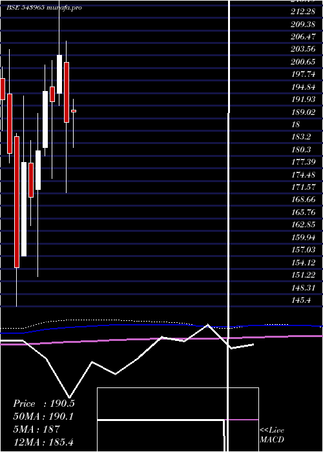Click the 171.57 axis label
The height and width of the screenshot is (452, 323).
[x=303, y=187]
